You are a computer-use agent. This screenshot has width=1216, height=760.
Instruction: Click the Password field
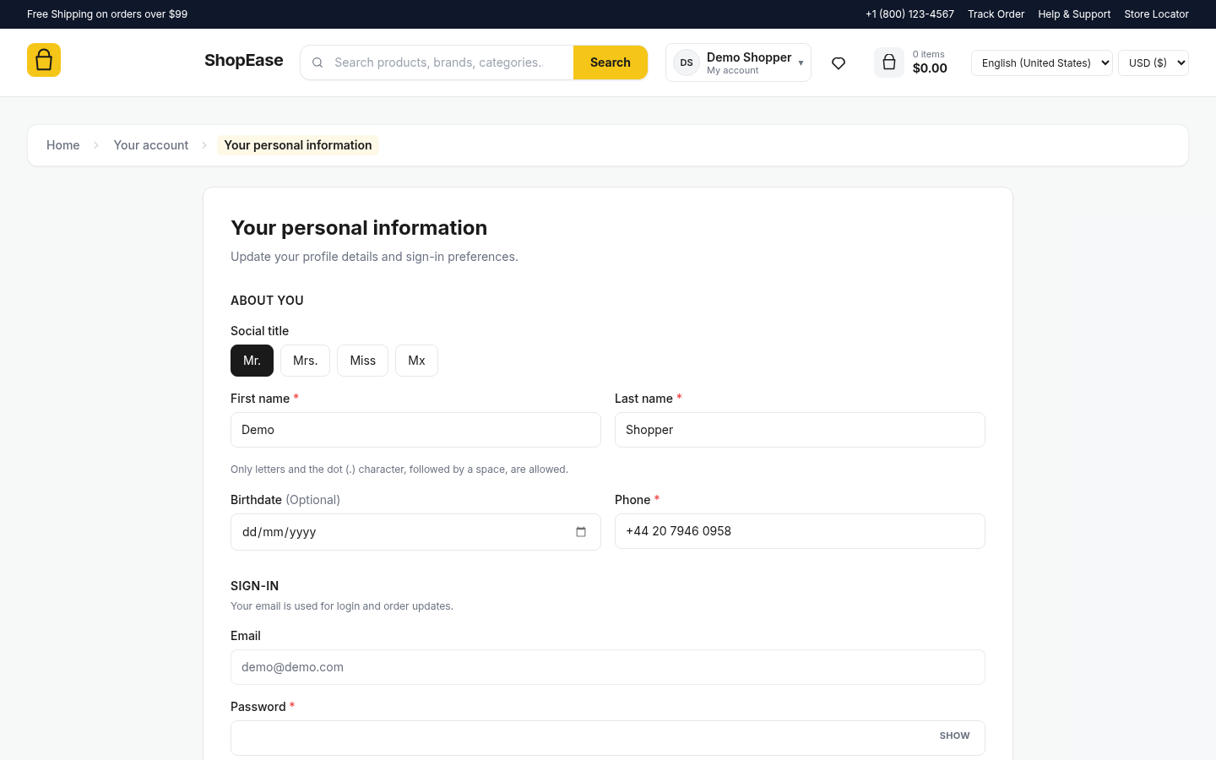pos(608,738)
